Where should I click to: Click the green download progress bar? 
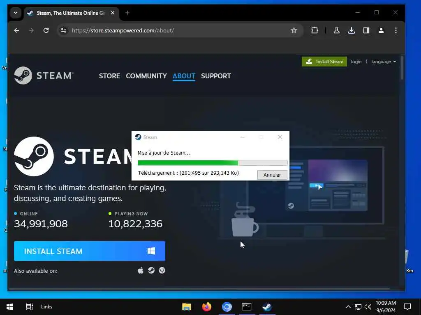click(x=213, y=163)
